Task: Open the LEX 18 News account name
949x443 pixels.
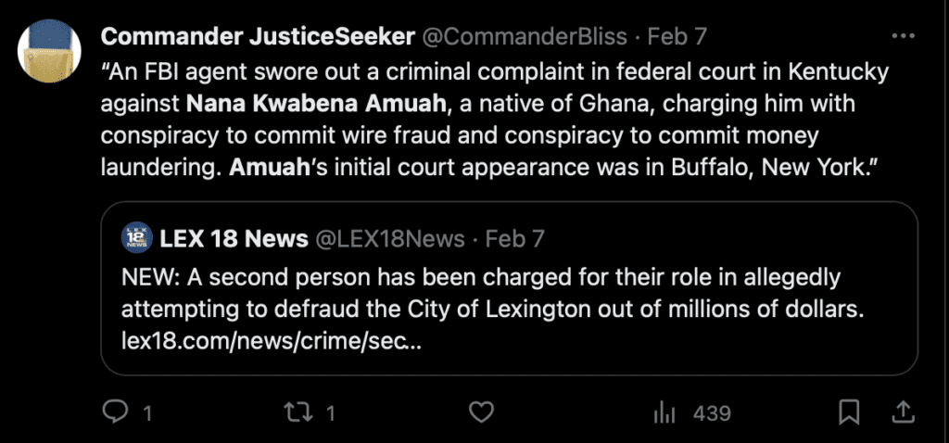Action: 234,239
